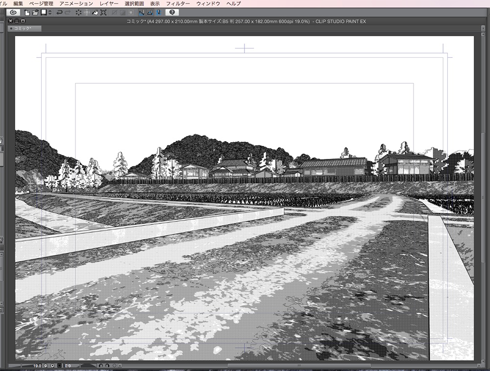Open the 選択範囲 menu

click(x=134, y=3)
